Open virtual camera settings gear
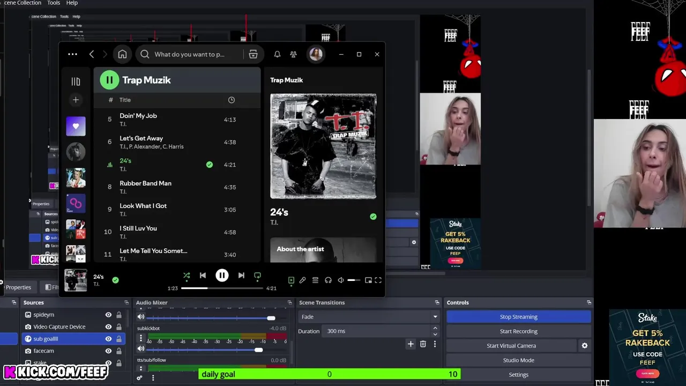The width and height of the screenshot is (686, 386). (585, 346)
